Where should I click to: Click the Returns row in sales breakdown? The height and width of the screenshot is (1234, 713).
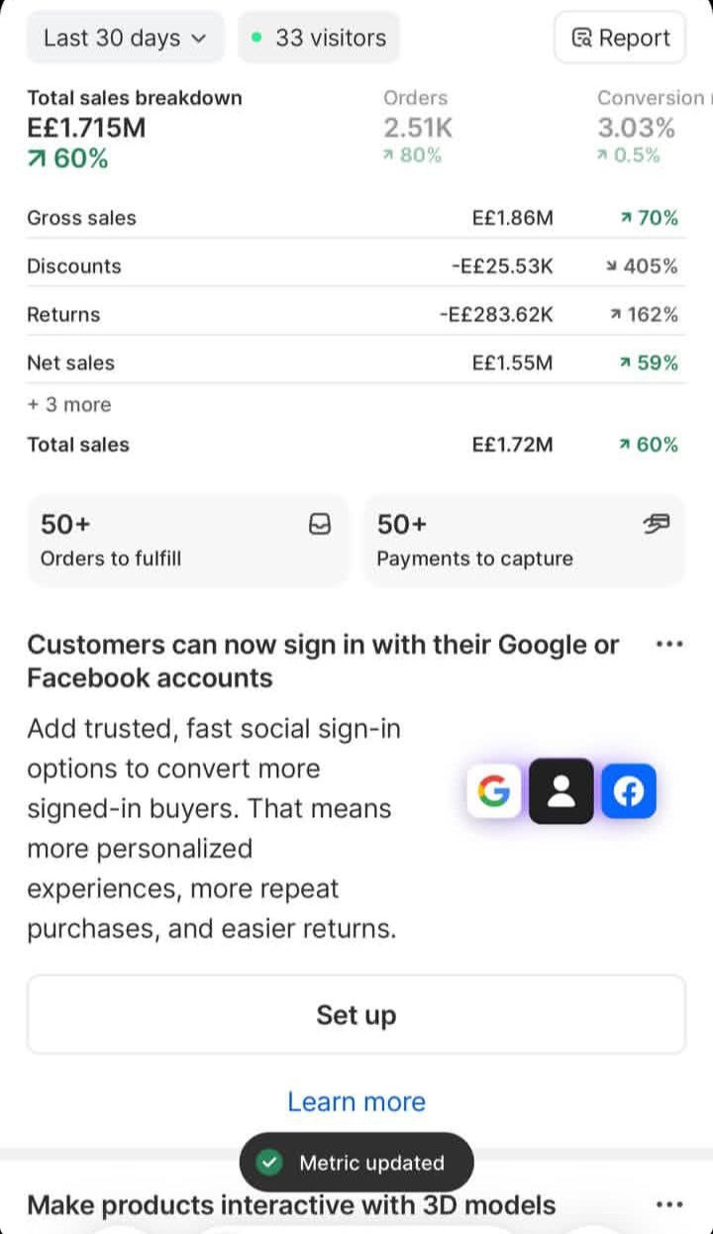pos(356,315)
